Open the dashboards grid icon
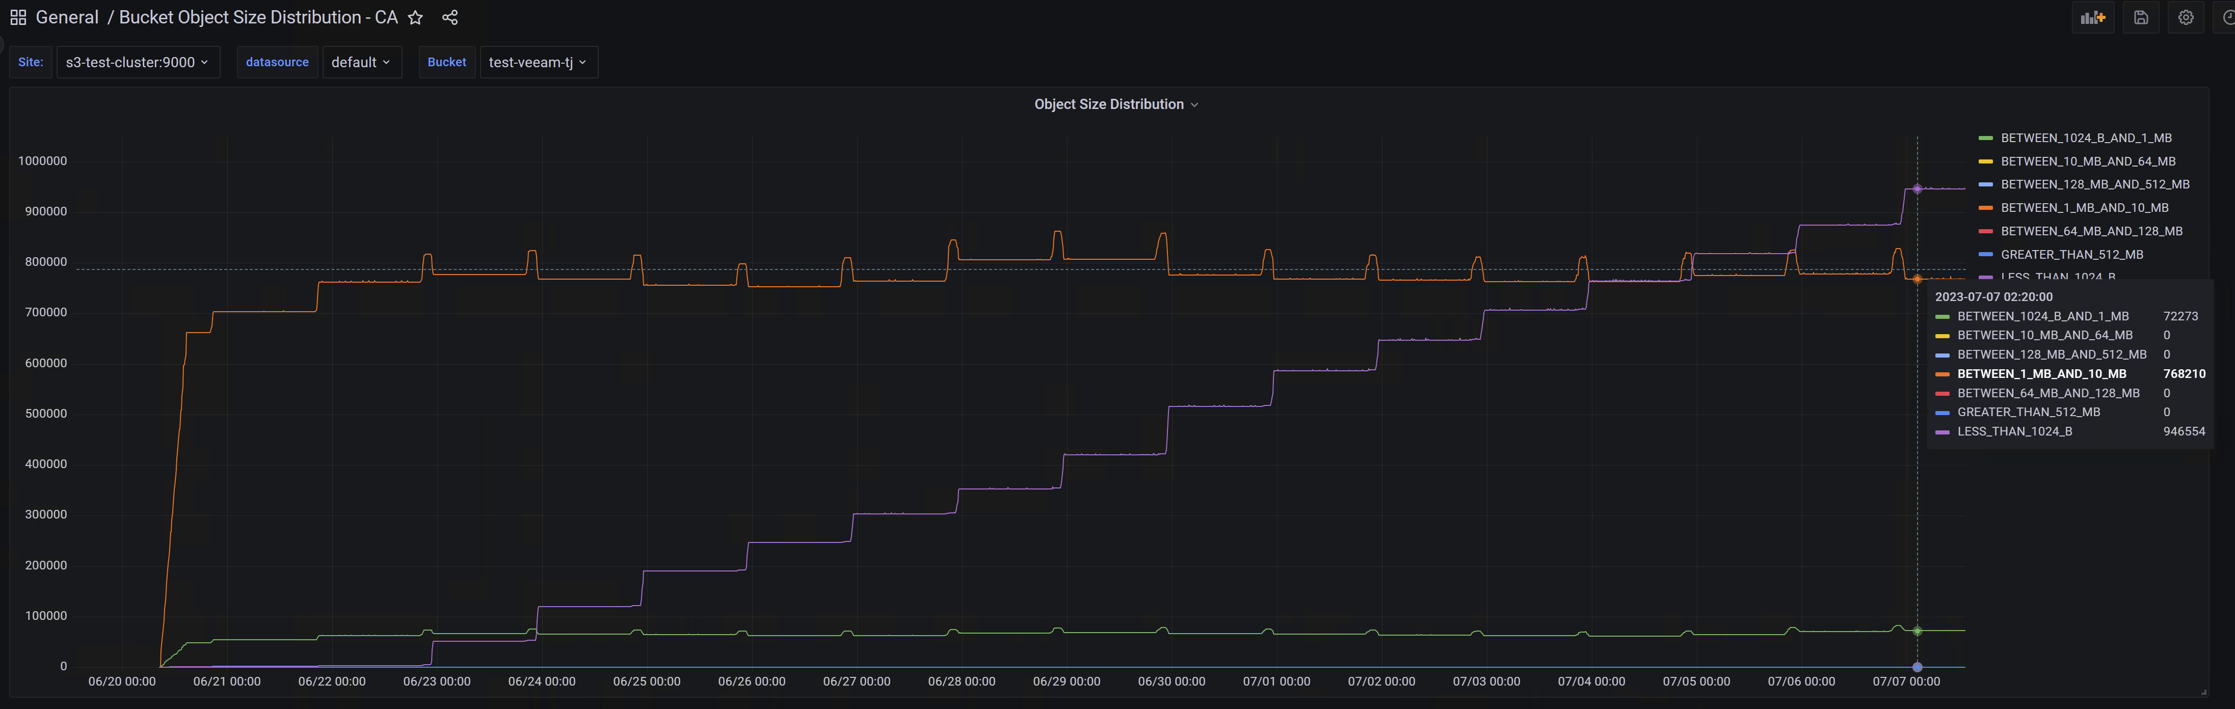The image size is (2235, 709). click(18, 17)
